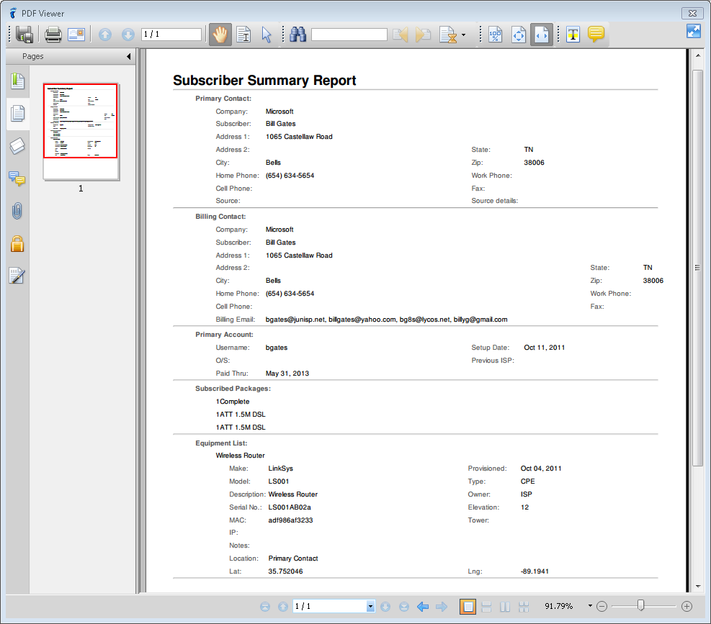Click the next view forward arrow
Image resolution: width=711 pixels, height=624 pixels.
coord(442,606)
